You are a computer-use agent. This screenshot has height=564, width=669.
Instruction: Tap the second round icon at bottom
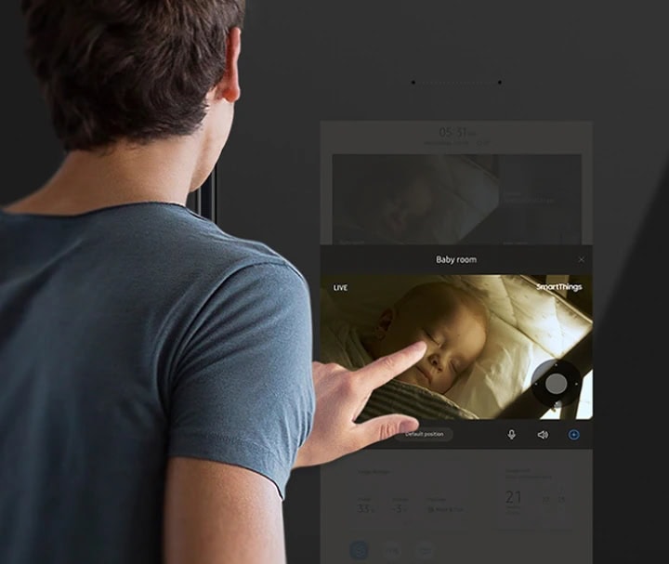coord(392,550)
